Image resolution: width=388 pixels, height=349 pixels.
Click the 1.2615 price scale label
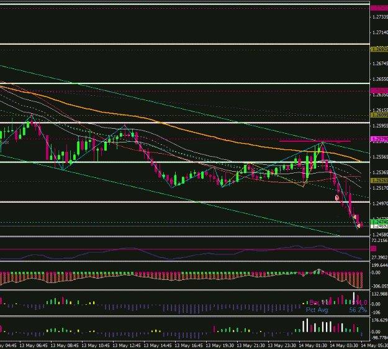(x=380, y=110)
